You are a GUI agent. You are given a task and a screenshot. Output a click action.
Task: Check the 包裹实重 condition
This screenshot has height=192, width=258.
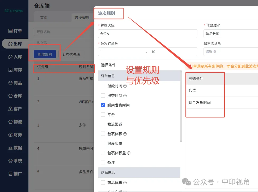click(103, 143)
